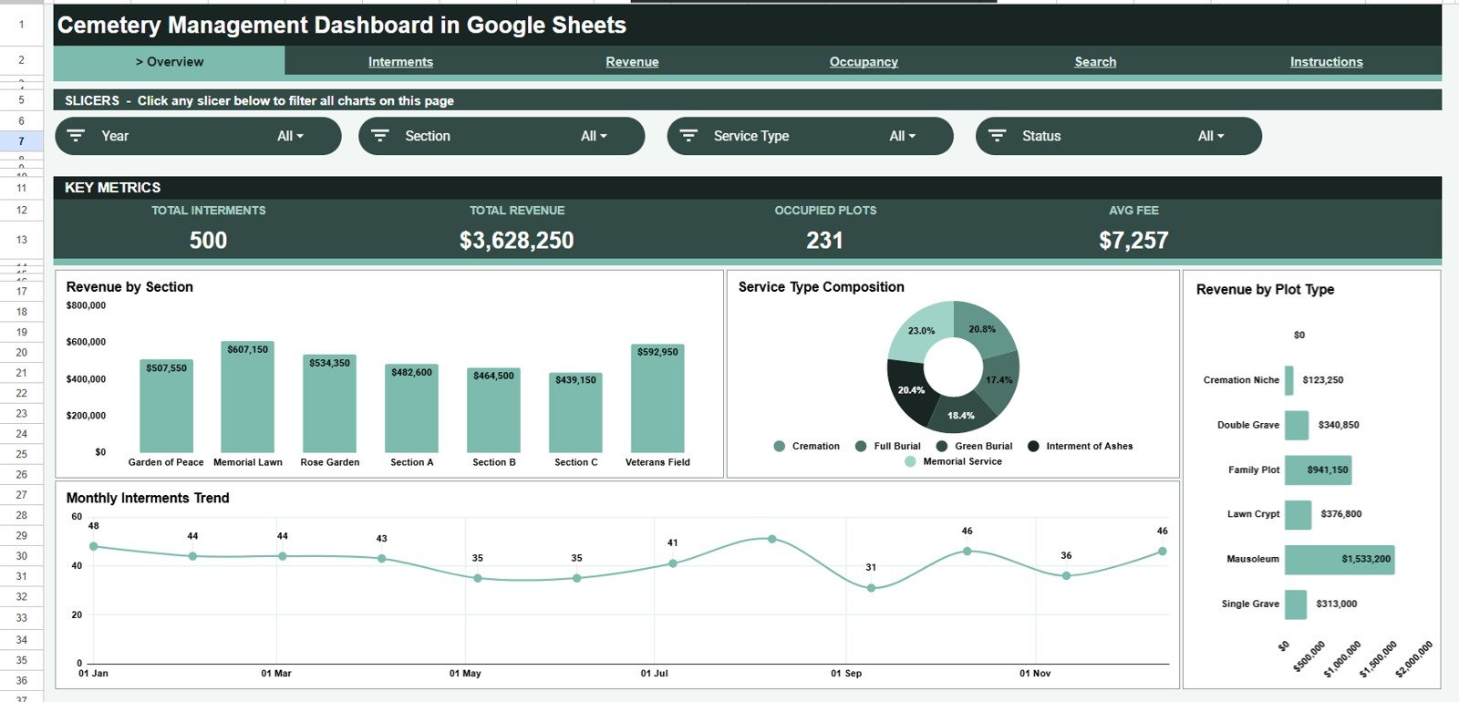Click the 'Revenue by Section' chart title
The image size is (1459, 702).
[129, 287]
